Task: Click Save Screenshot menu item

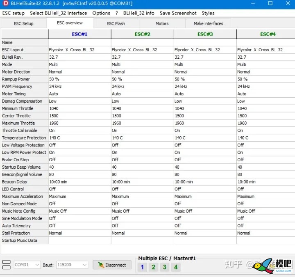Action: 178,13
